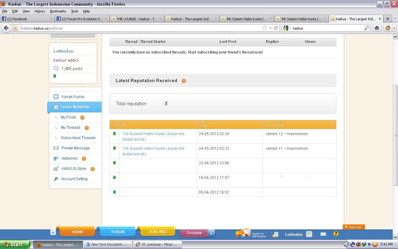This screenshot has height=249, width=398.
Task: Open thread link dated 24-05-2012 02:33
Action: point(153,151)
